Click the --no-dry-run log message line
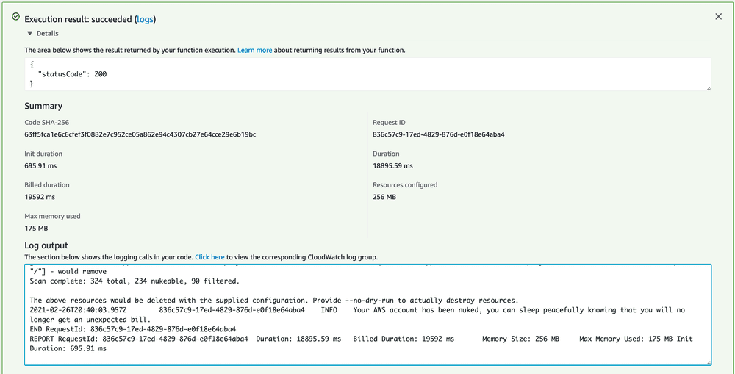Screen dimensions: 735x374 [273, 300]
